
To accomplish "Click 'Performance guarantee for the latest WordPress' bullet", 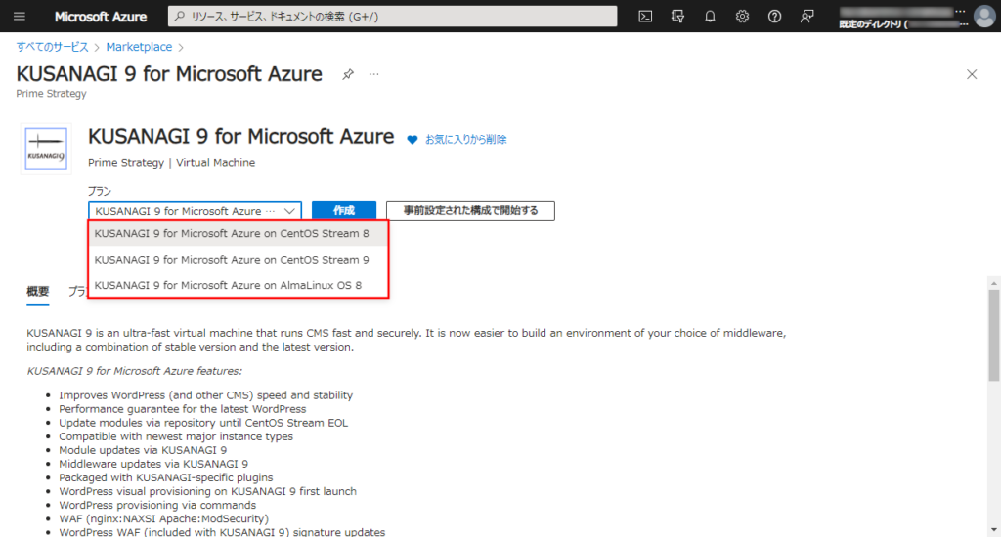I will 182,409.
